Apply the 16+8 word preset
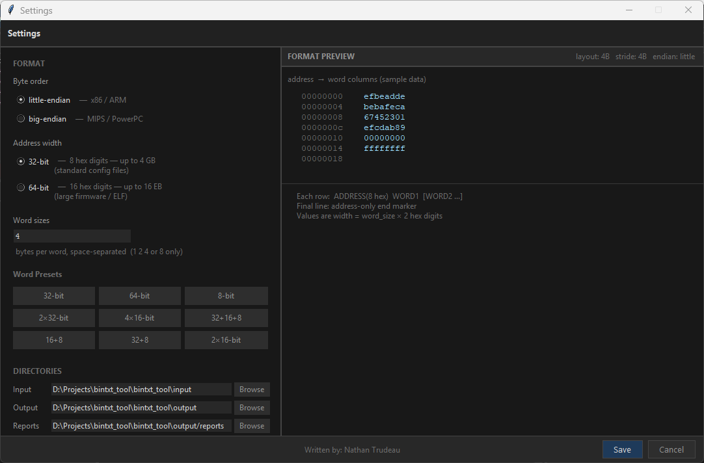The width and height of the screenshot is (704, 463). pos(54,340)
